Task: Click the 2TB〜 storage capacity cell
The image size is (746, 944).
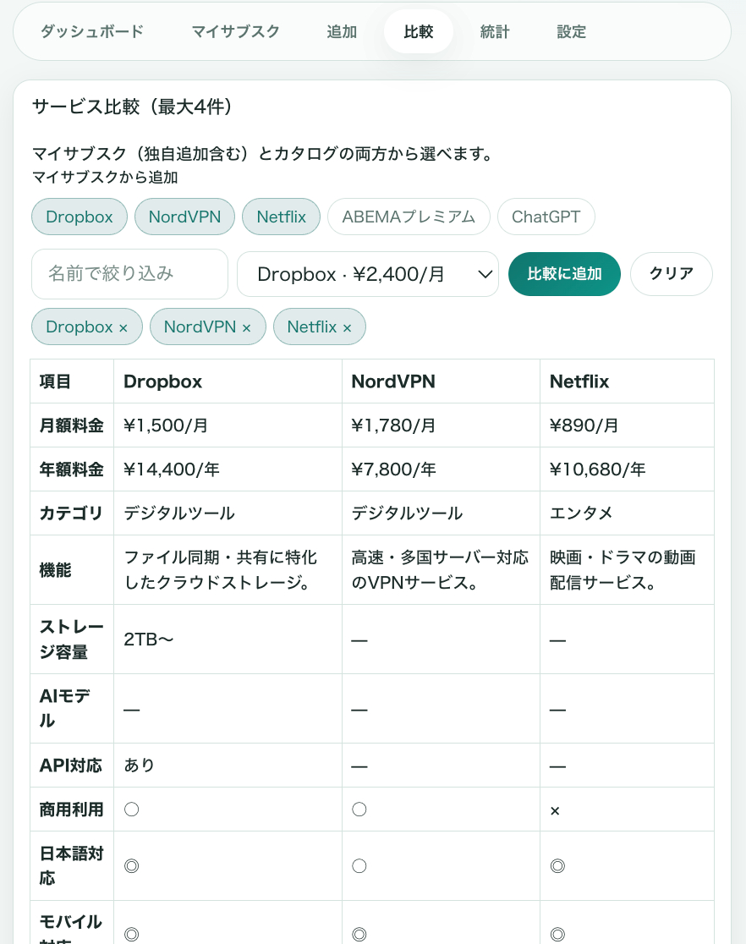Action: click(228, 639)
